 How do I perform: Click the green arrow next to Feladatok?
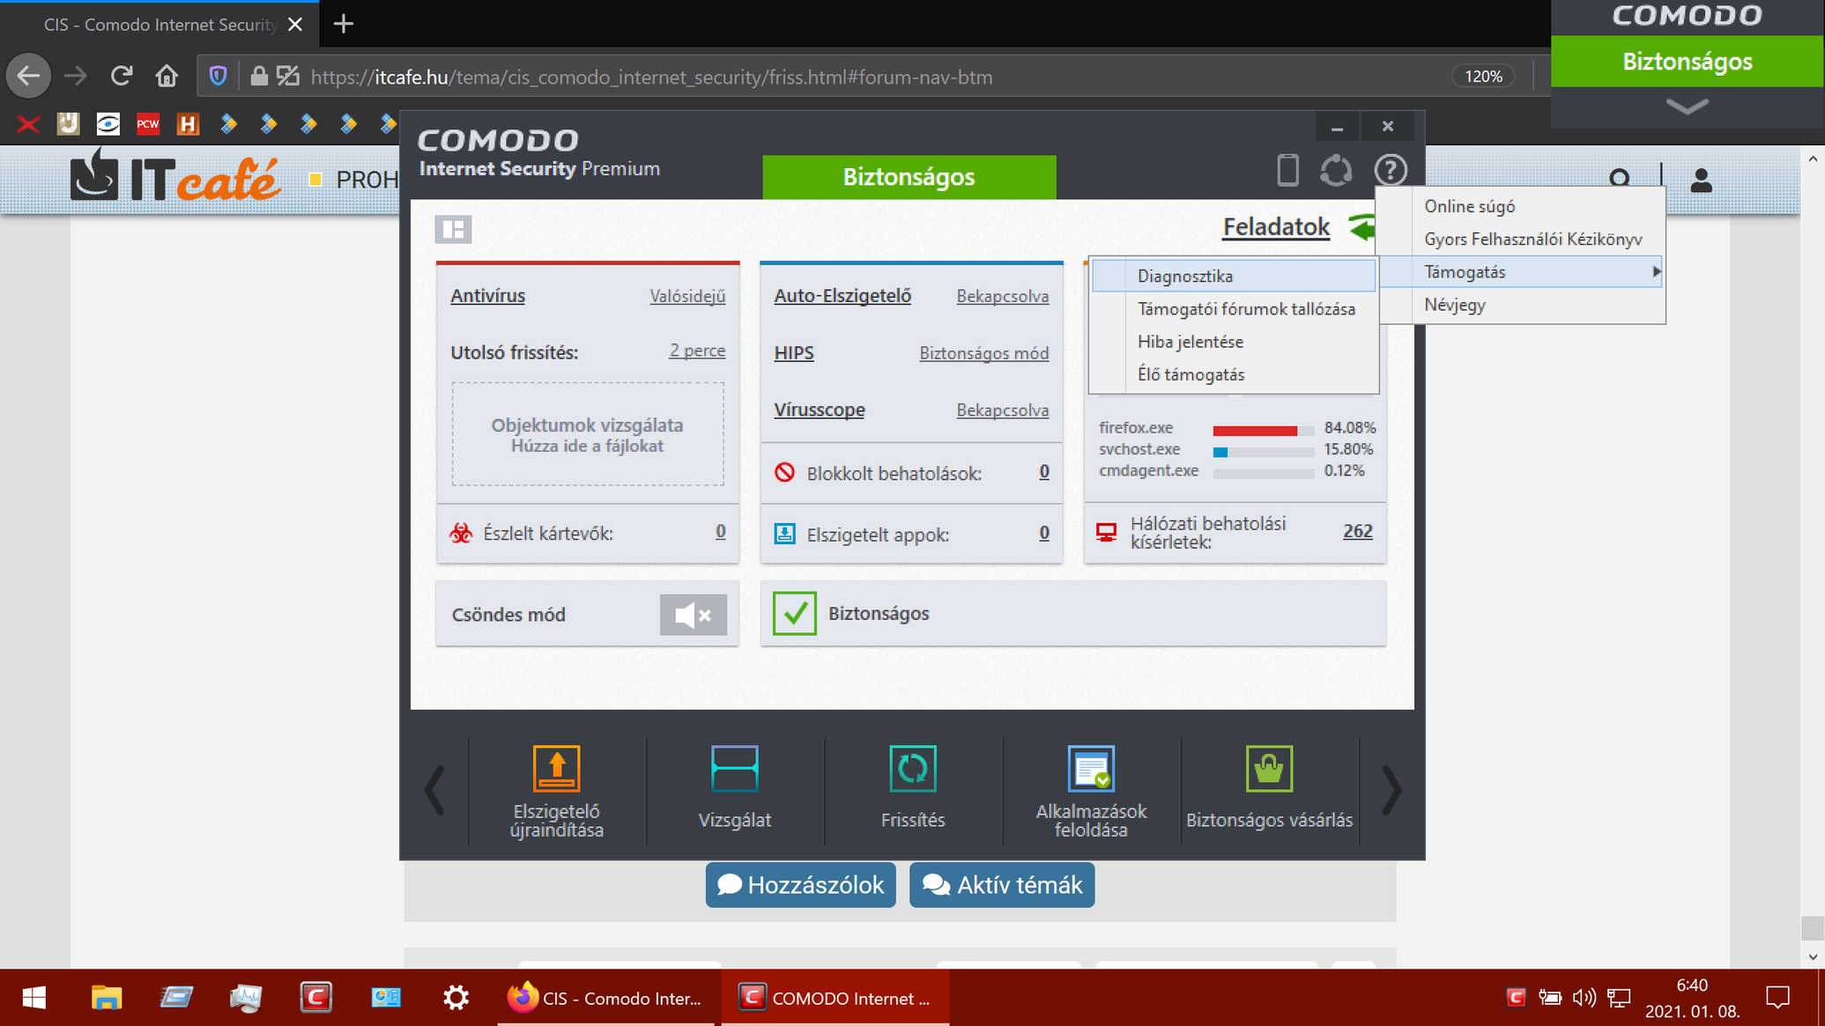point(1362,228)
